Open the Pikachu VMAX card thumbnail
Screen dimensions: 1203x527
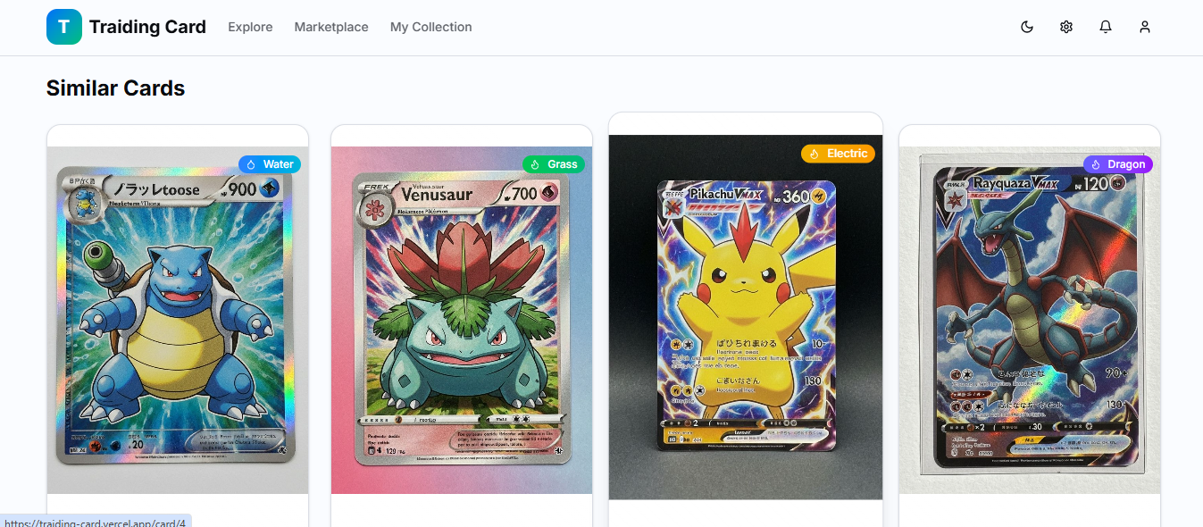746,317
